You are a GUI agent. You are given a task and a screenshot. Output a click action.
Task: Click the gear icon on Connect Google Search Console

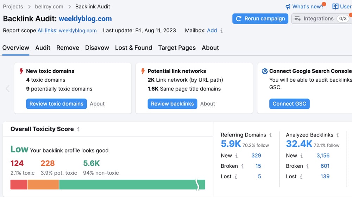click(265, 71)
